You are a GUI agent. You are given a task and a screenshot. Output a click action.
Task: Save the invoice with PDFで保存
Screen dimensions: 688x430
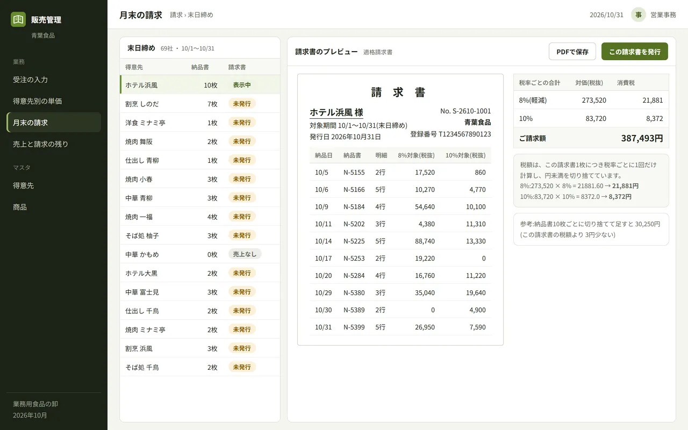(x=572, y=52)
